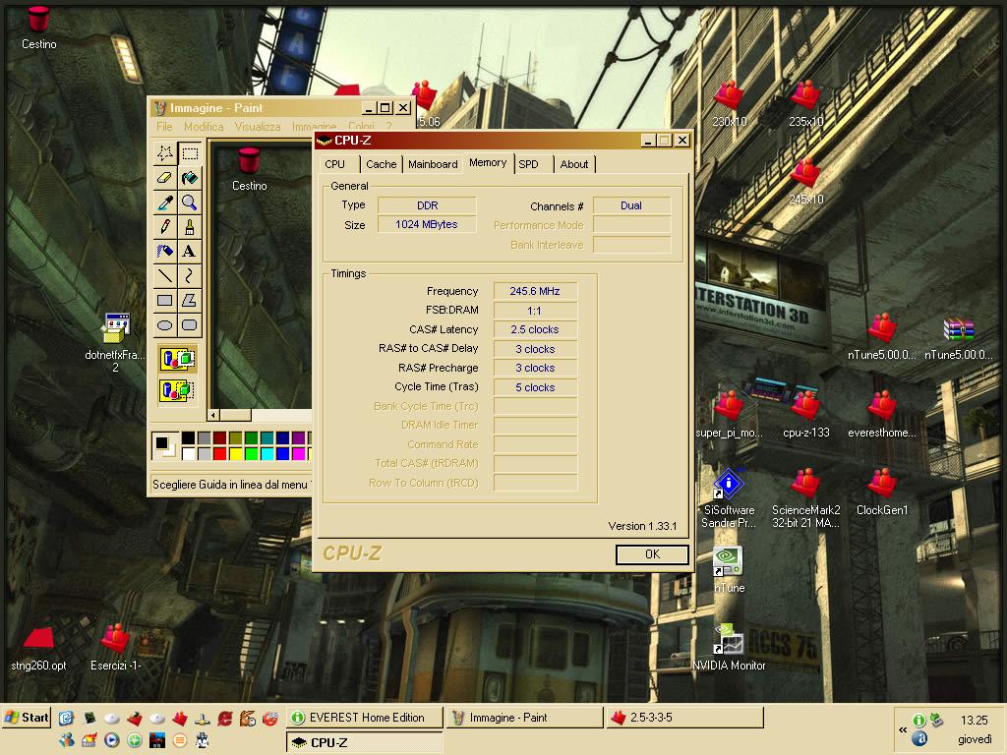Switch to EVEREST Home Edition taskbar button
The image size is (1007, 755).
(365, 718)
